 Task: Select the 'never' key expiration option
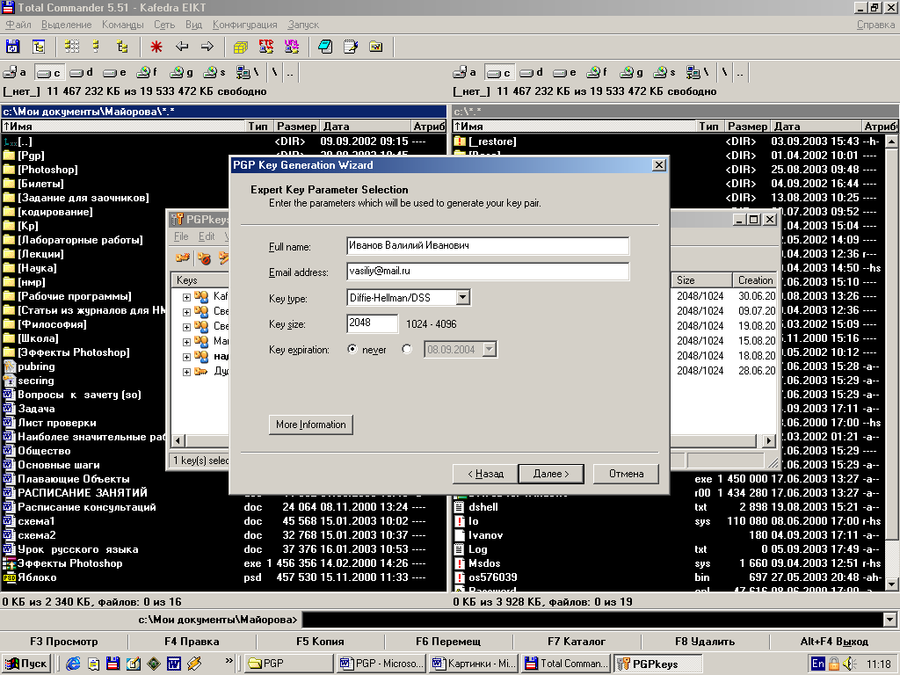point(352,350)
